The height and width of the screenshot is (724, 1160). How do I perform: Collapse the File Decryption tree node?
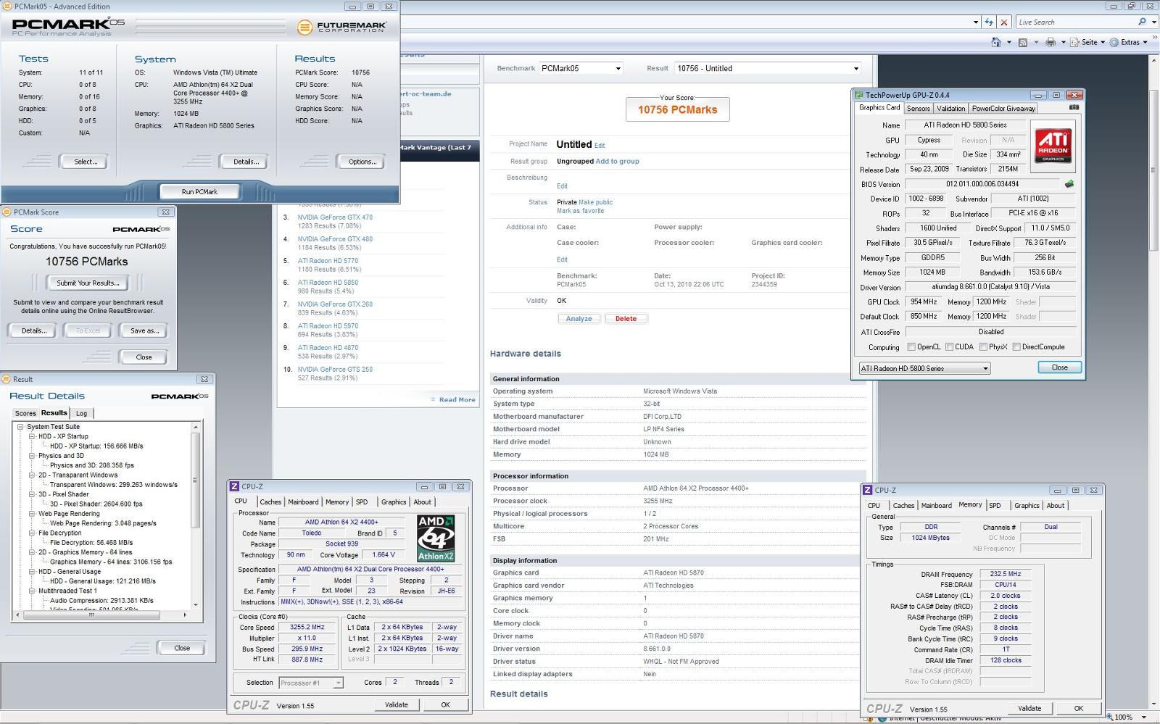click(32, 533)
